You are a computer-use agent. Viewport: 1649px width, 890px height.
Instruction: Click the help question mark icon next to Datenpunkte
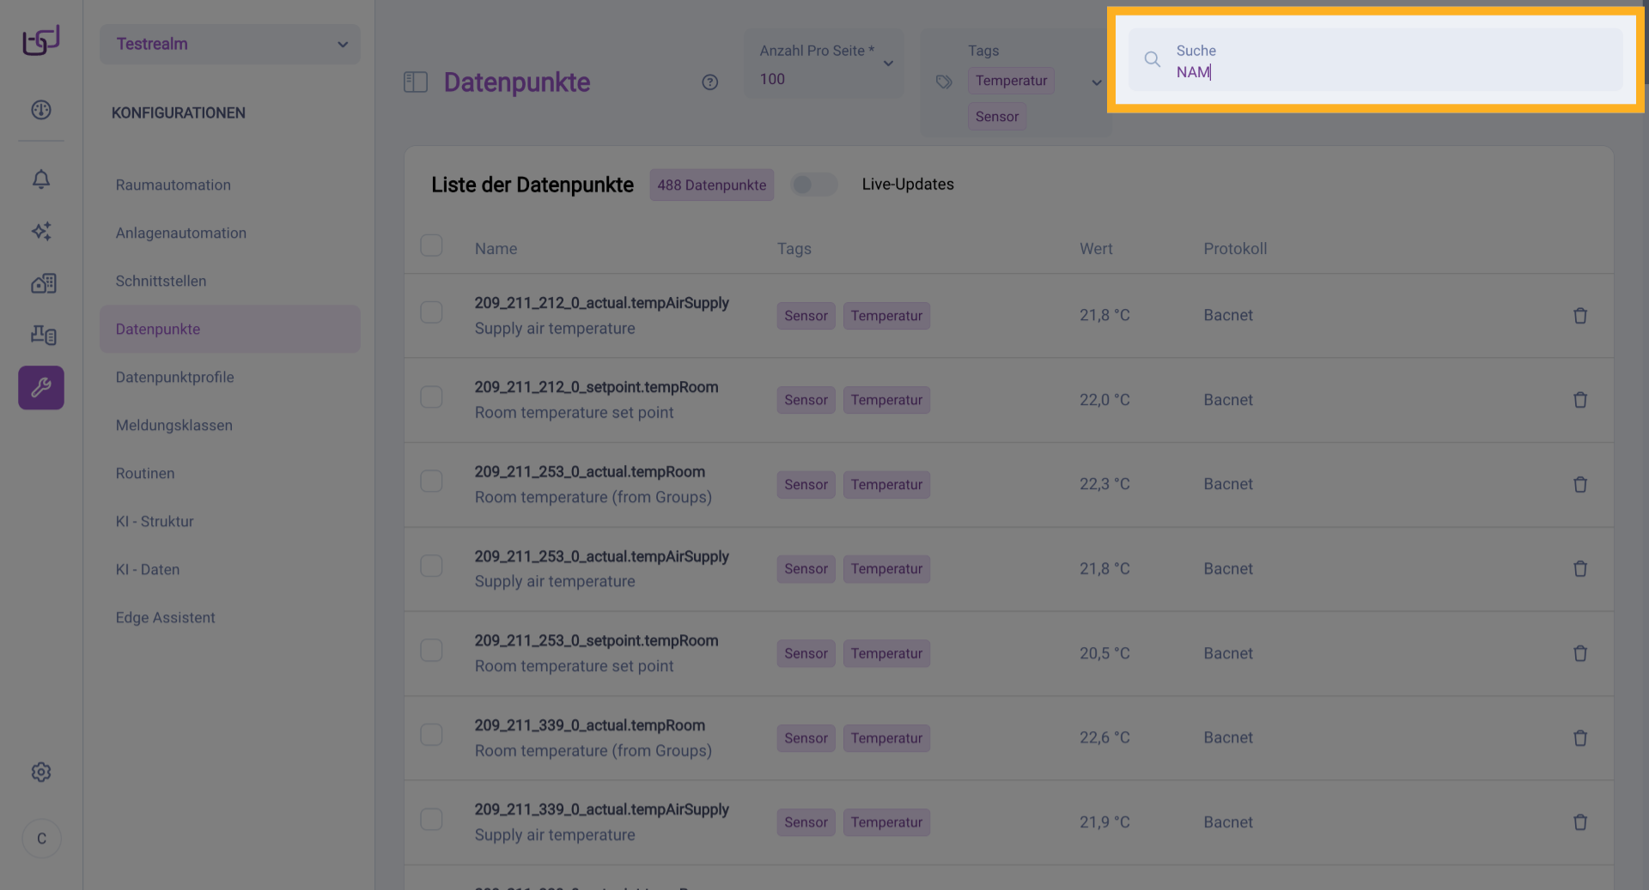709,82
